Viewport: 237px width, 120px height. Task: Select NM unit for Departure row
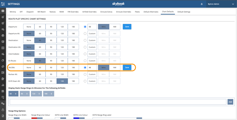pyautogui.click(x=115, y=27)
